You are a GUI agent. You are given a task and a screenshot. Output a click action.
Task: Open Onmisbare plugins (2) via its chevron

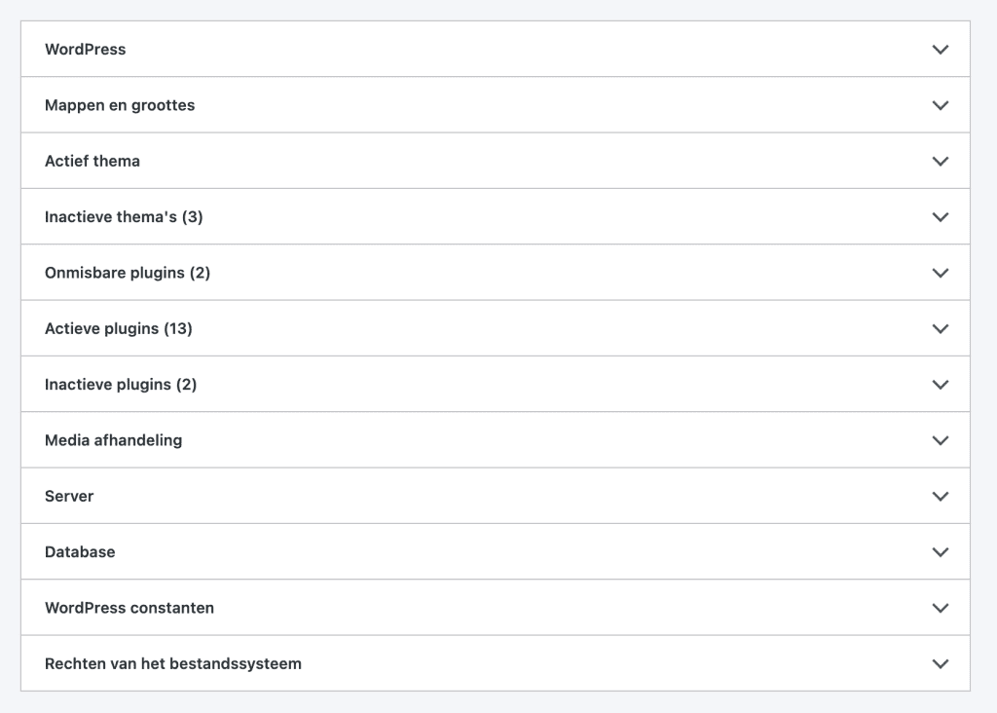tap(940, 273)
